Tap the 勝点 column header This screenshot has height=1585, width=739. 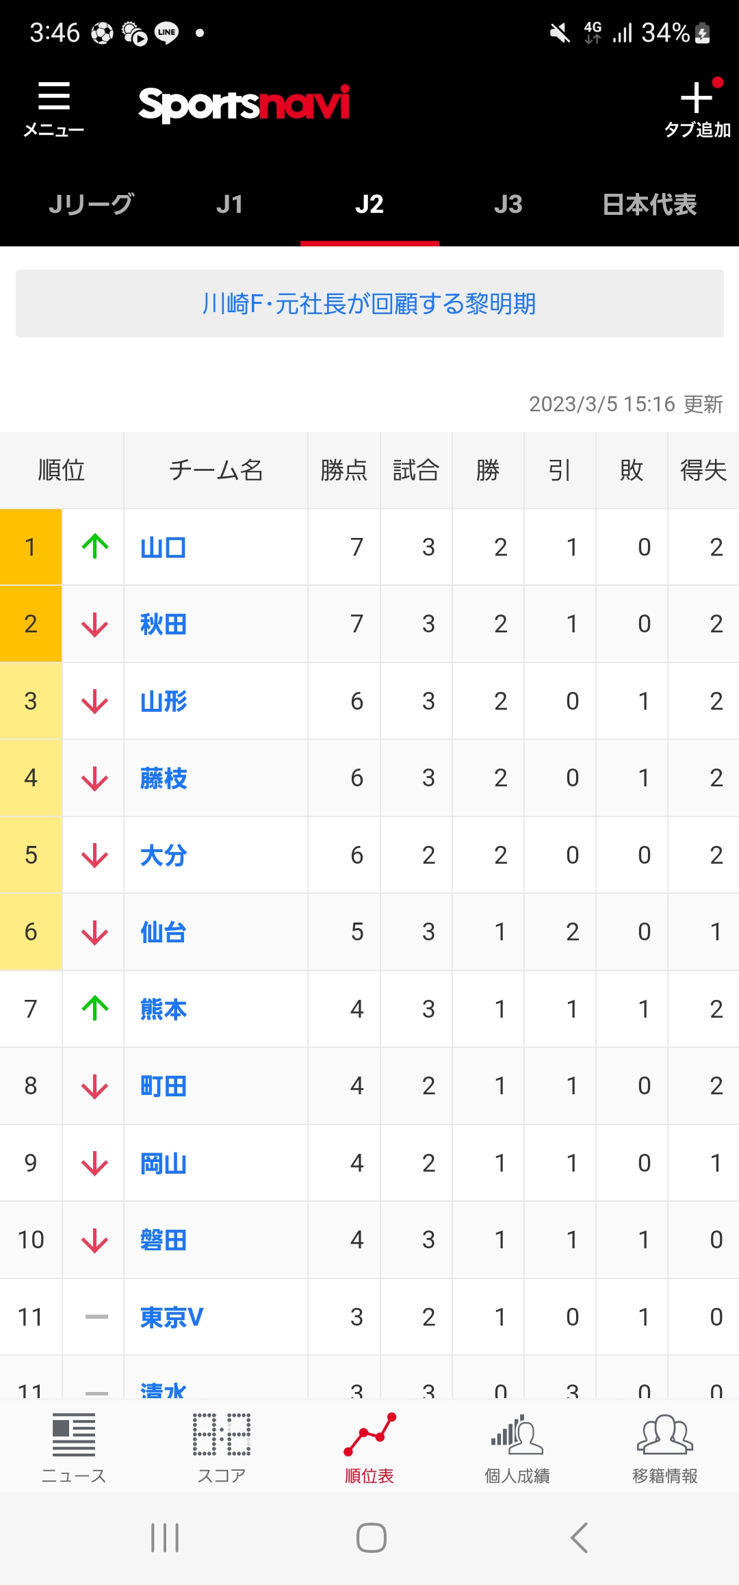click(x=344, y=470)
